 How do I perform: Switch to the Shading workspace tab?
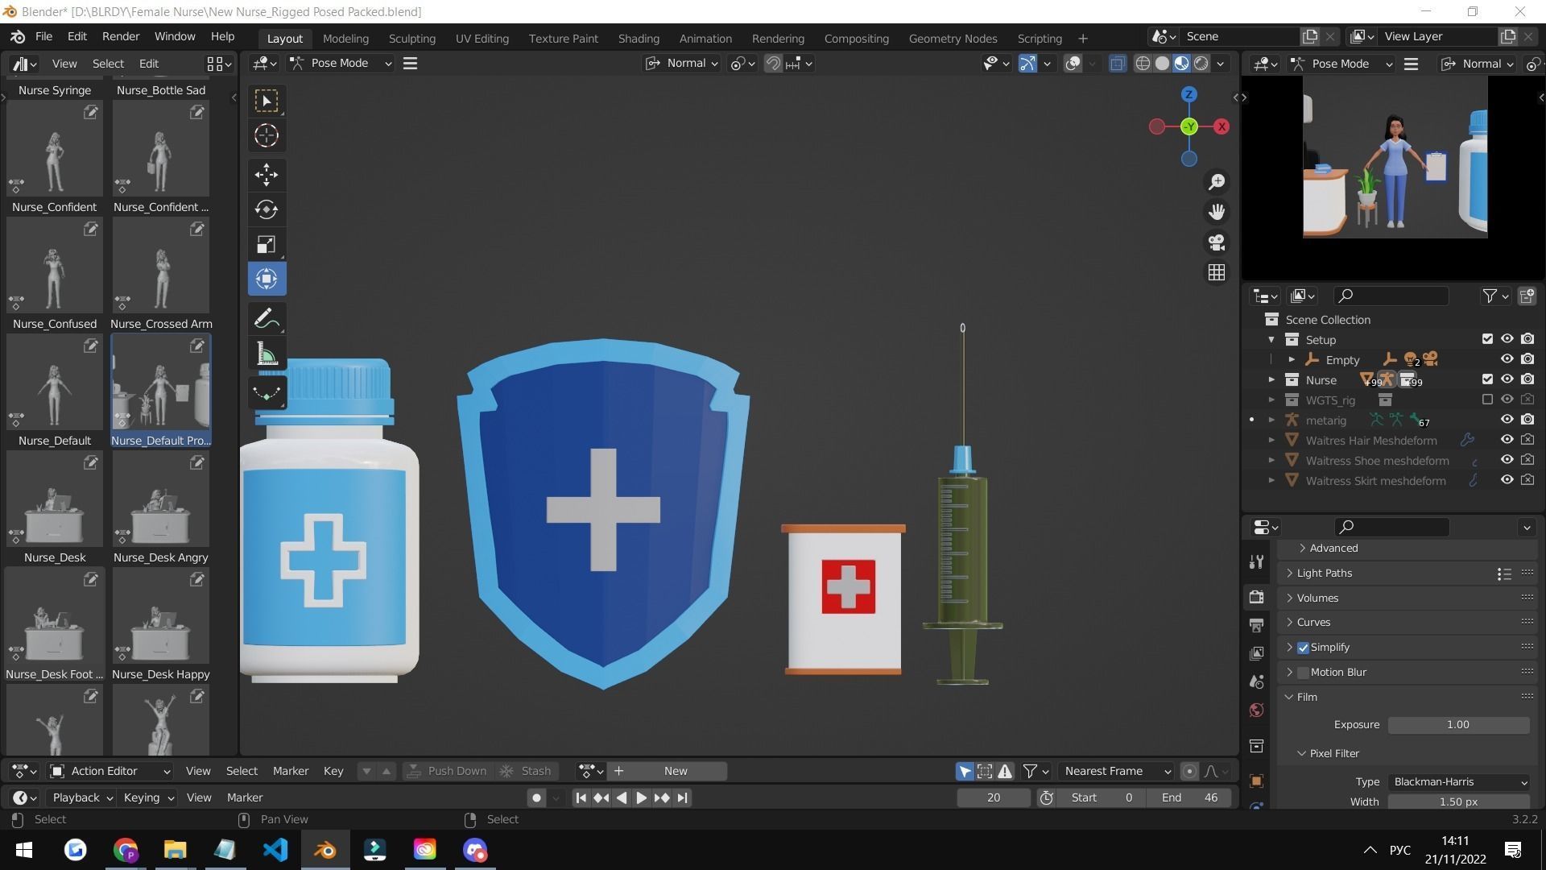tap(639, 39)
